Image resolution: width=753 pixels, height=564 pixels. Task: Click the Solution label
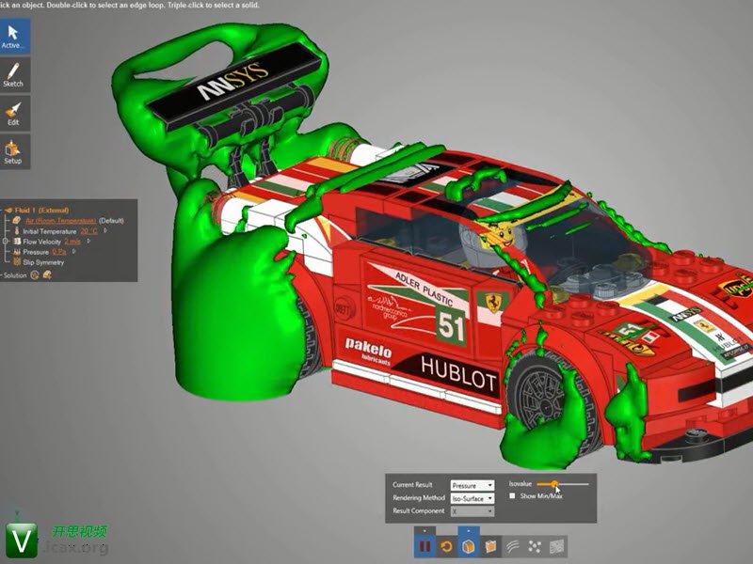[15, 275]
